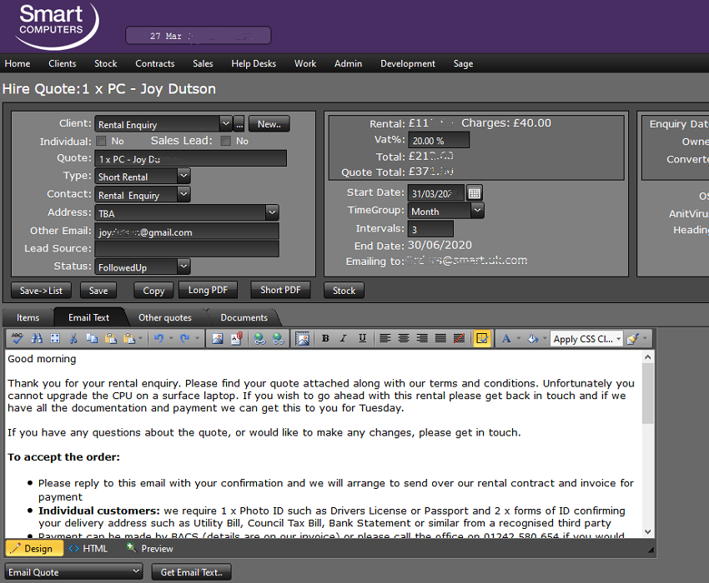
Task: Toggle underline formatting in editor
Action: [x=362, y=339]
